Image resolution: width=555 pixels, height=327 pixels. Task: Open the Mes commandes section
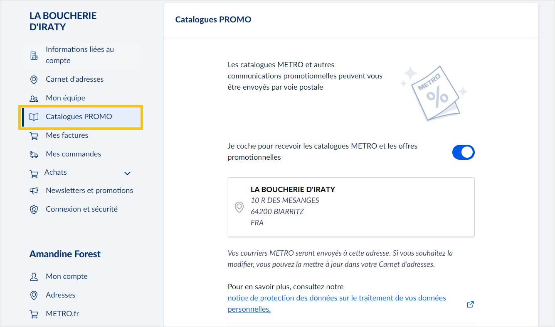click(x=73, y=154)
